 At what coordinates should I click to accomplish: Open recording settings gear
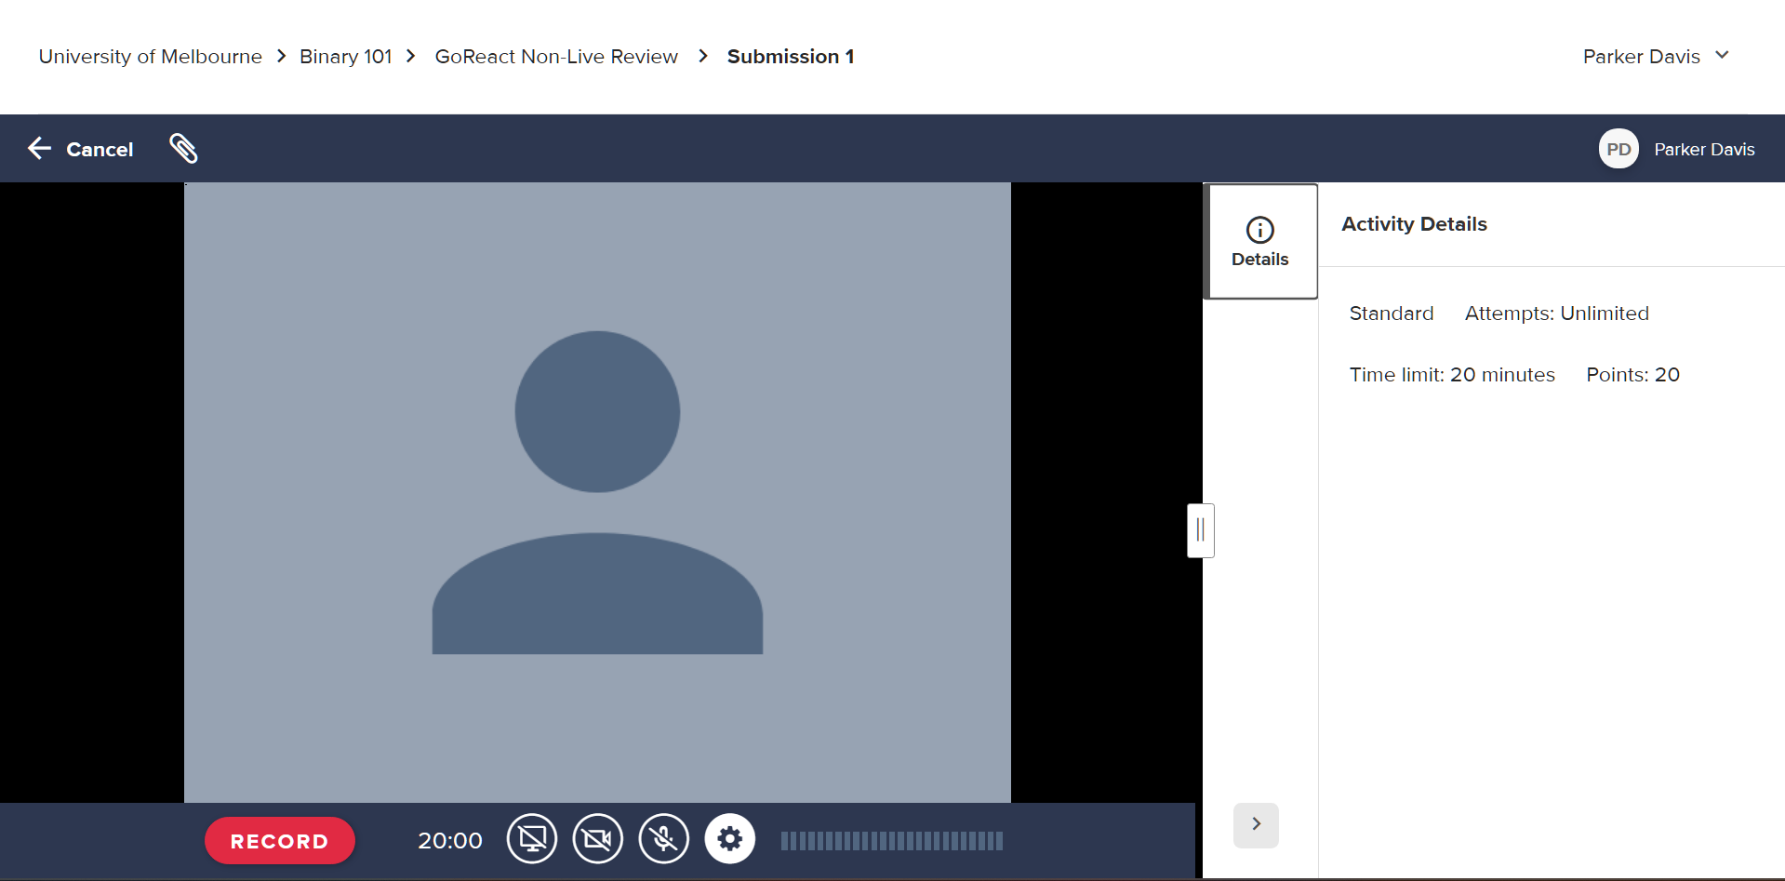[x=730, y=839]
